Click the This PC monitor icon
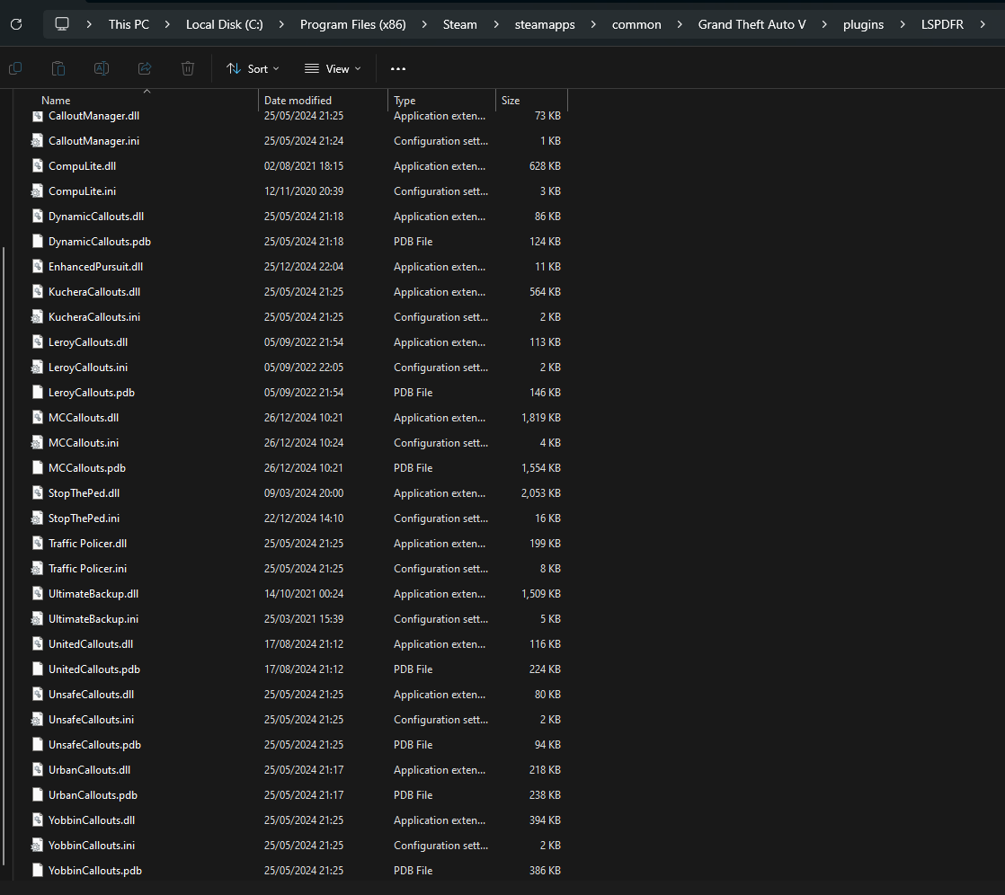1005x895 pixels. pyautogui.click(x=62, y=24)
